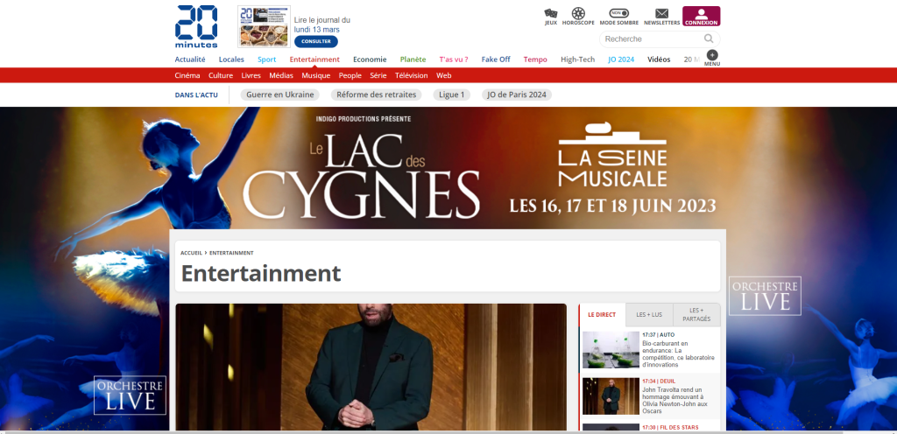The width and height of the screenshot is (897, 434).
Task: Click the Accueil breadcrumb link
Action: [x=192, y=253]
